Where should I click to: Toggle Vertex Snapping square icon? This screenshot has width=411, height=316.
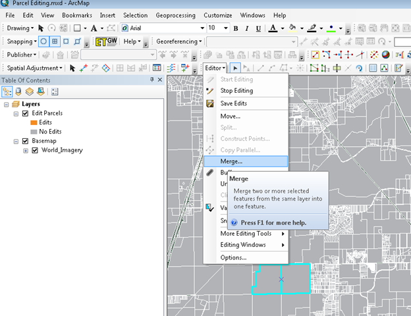pos(66,41)
